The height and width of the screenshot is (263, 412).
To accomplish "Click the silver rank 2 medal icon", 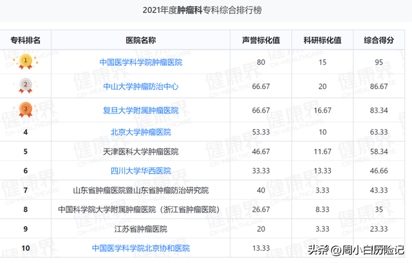I will coord(26,86).
